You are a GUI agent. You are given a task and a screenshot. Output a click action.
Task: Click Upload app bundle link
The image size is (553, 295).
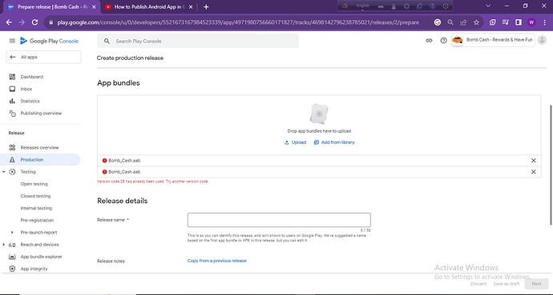coord(295,142)
